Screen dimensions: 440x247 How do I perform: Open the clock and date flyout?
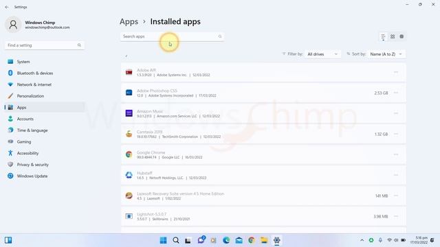tap(419, 240)
